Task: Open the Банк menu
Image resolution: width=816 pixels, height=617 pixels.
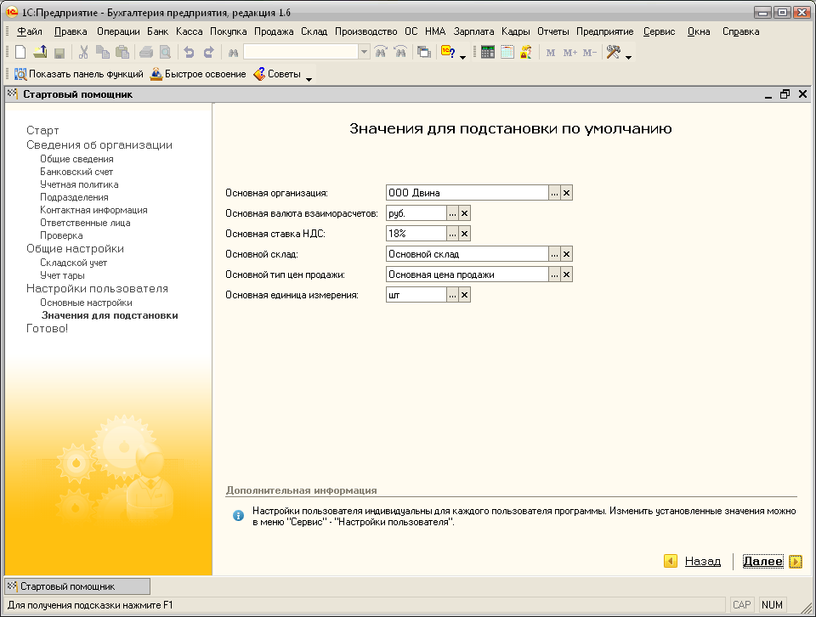Action: click(x=157, y=31)
